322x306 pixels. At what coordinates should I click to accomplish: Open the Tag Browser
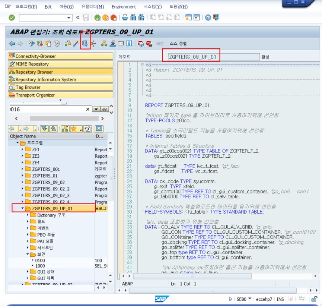pyautogui.click(x=61, y=87)
